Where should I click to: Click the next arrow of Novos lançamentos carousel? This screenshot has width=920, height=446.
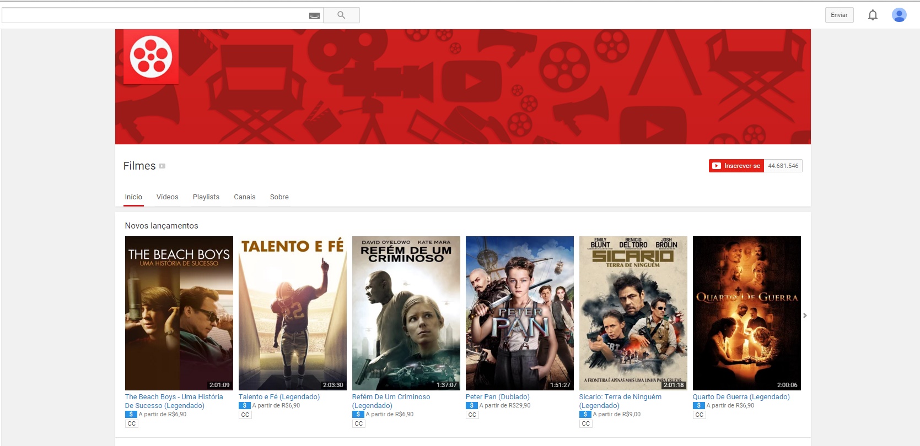coord(805,316)
